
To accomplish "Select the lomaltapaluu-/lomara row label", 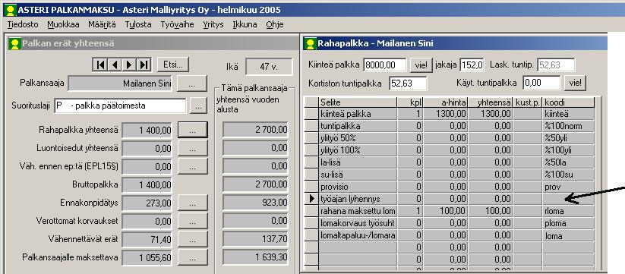I will coord(358,235).
